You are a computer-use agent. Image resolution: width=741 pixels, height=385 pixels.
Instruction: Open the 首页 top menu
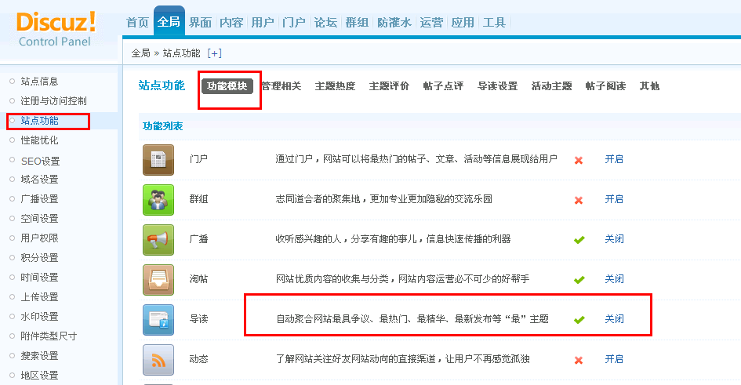point(137,22)
